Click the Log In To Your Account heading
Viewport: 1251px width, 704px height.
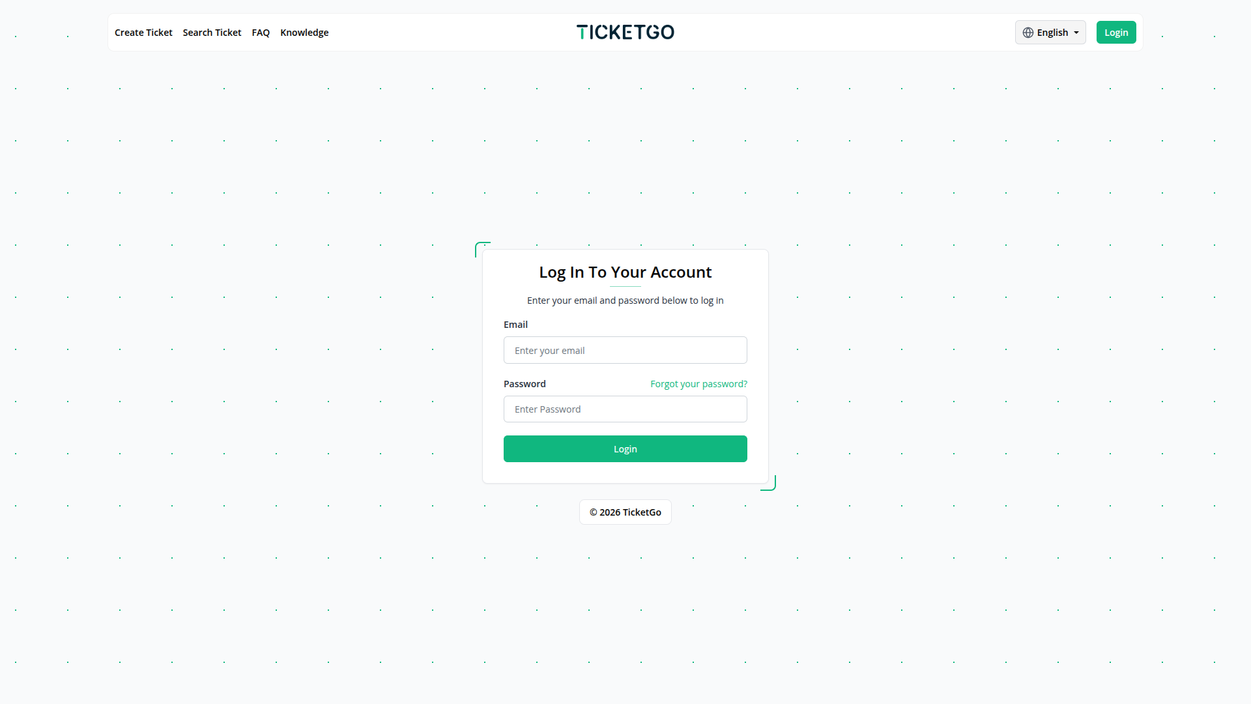click(625, 272)
